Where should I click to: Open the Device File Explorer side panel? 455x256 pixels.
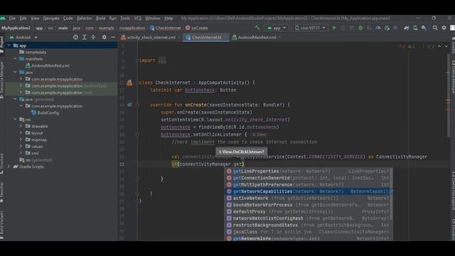tap(453, 191)
